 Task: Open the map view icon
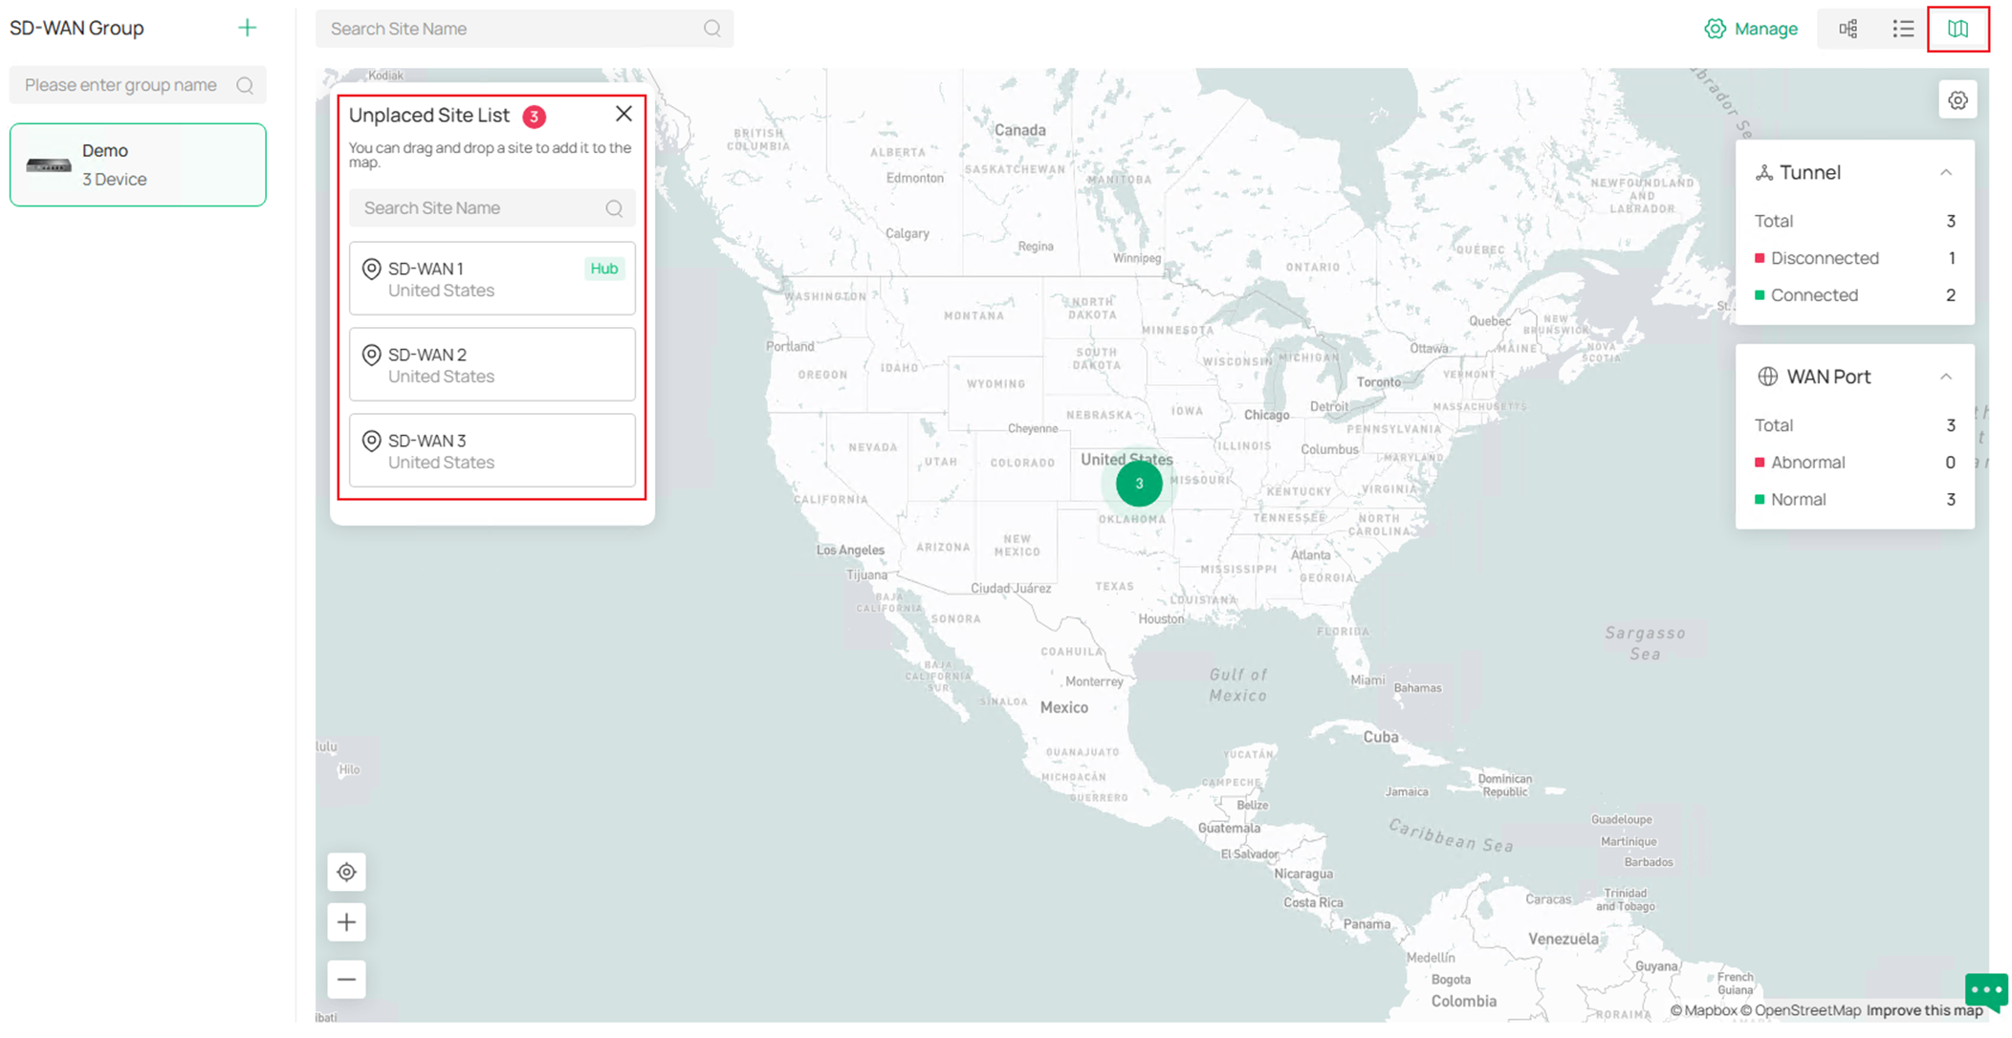tap(1957, 29)
